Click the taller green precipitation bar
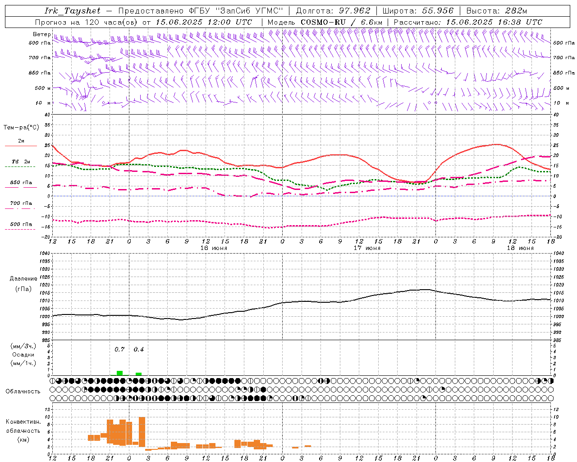The width and height of the screenshot is (577, 462). pos(119,373)
